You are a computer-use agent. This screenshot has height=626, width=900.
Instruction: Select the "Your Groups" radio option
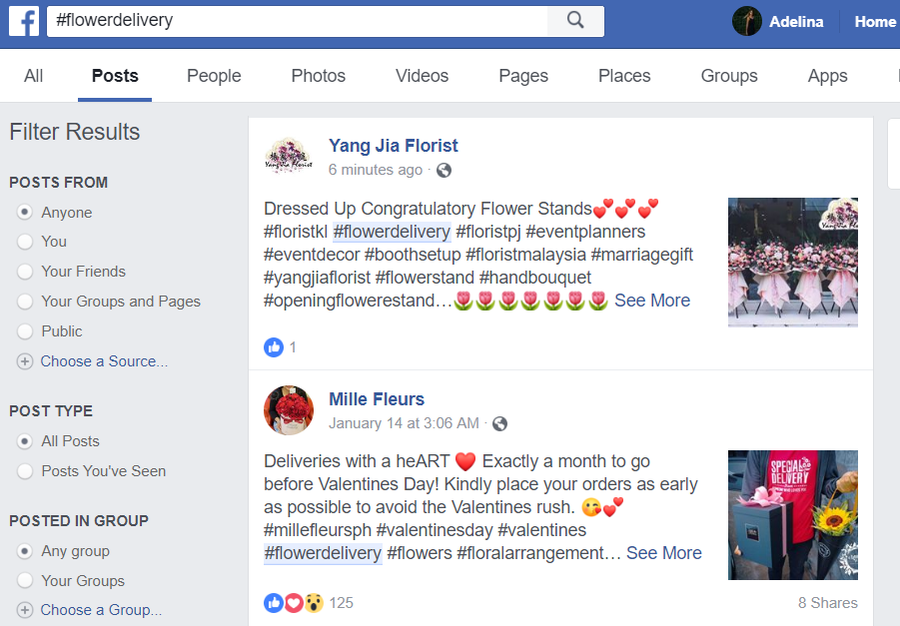coord(25,581)
